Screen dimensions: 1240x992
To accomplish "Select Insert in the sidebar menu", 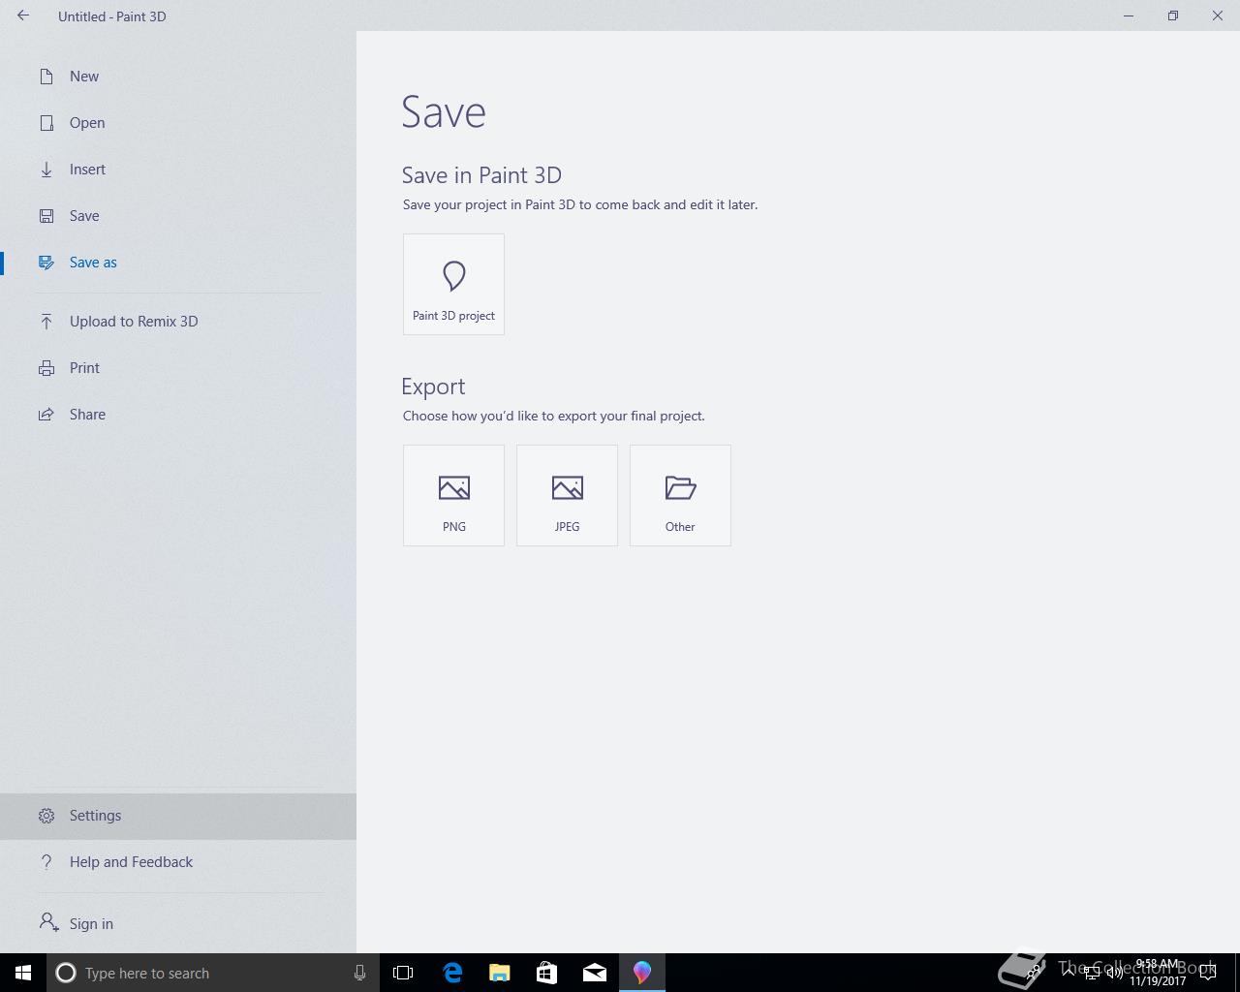I will tap(178, 170).
